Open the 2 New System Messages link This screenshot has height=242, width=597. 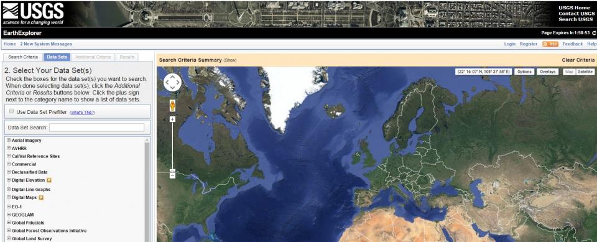tap(46, 44)
